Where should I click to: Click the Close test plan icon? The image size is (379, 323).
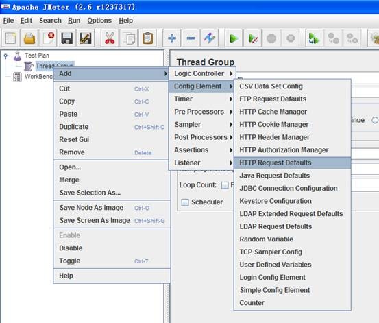(49, 38)
